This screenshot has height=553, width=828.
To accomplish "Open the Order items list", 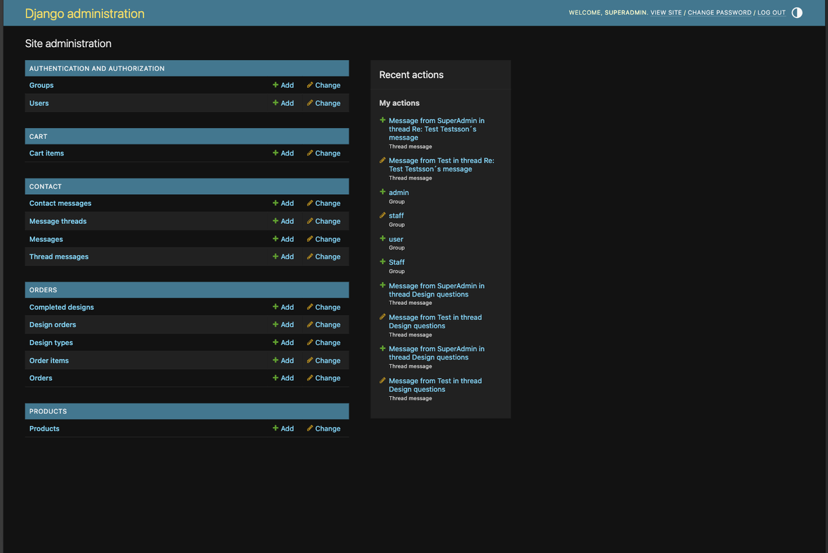I will pyautogui.click(x=48, y=361).
